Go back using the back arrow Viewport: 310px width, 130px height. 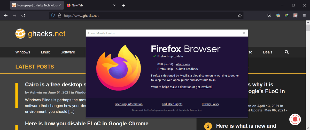(x=6, y=16)
